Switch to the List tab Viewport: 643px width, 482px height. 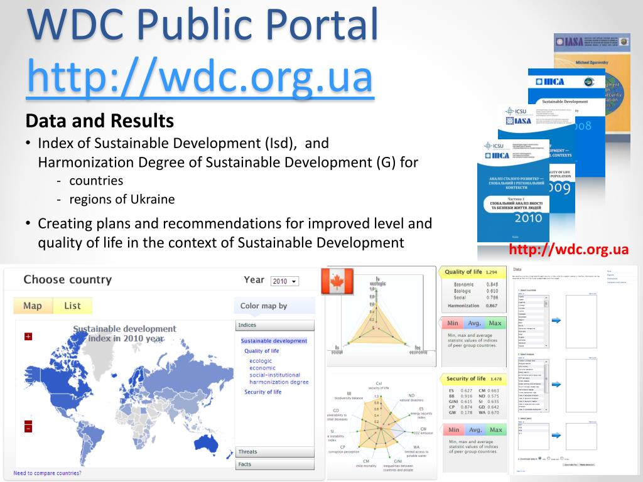point(73,306)
